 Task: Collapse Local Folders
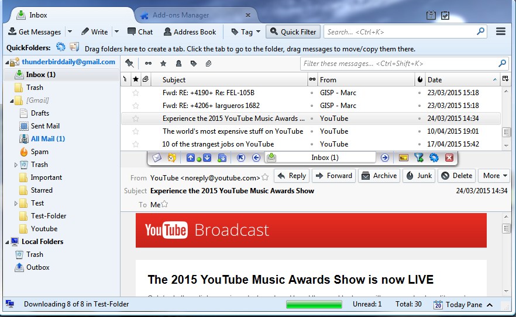pyautogui.click(x=7, y=242)
